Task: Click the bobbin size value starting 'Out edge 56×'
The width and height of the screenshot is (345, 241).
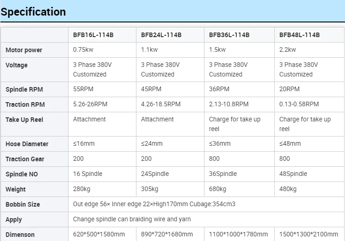Action: tap(154, 204)
